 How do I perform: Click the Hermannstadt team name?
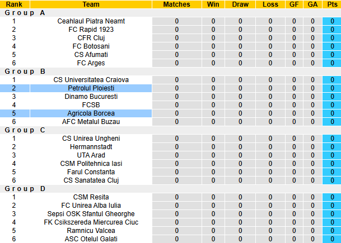click(91, 147)
